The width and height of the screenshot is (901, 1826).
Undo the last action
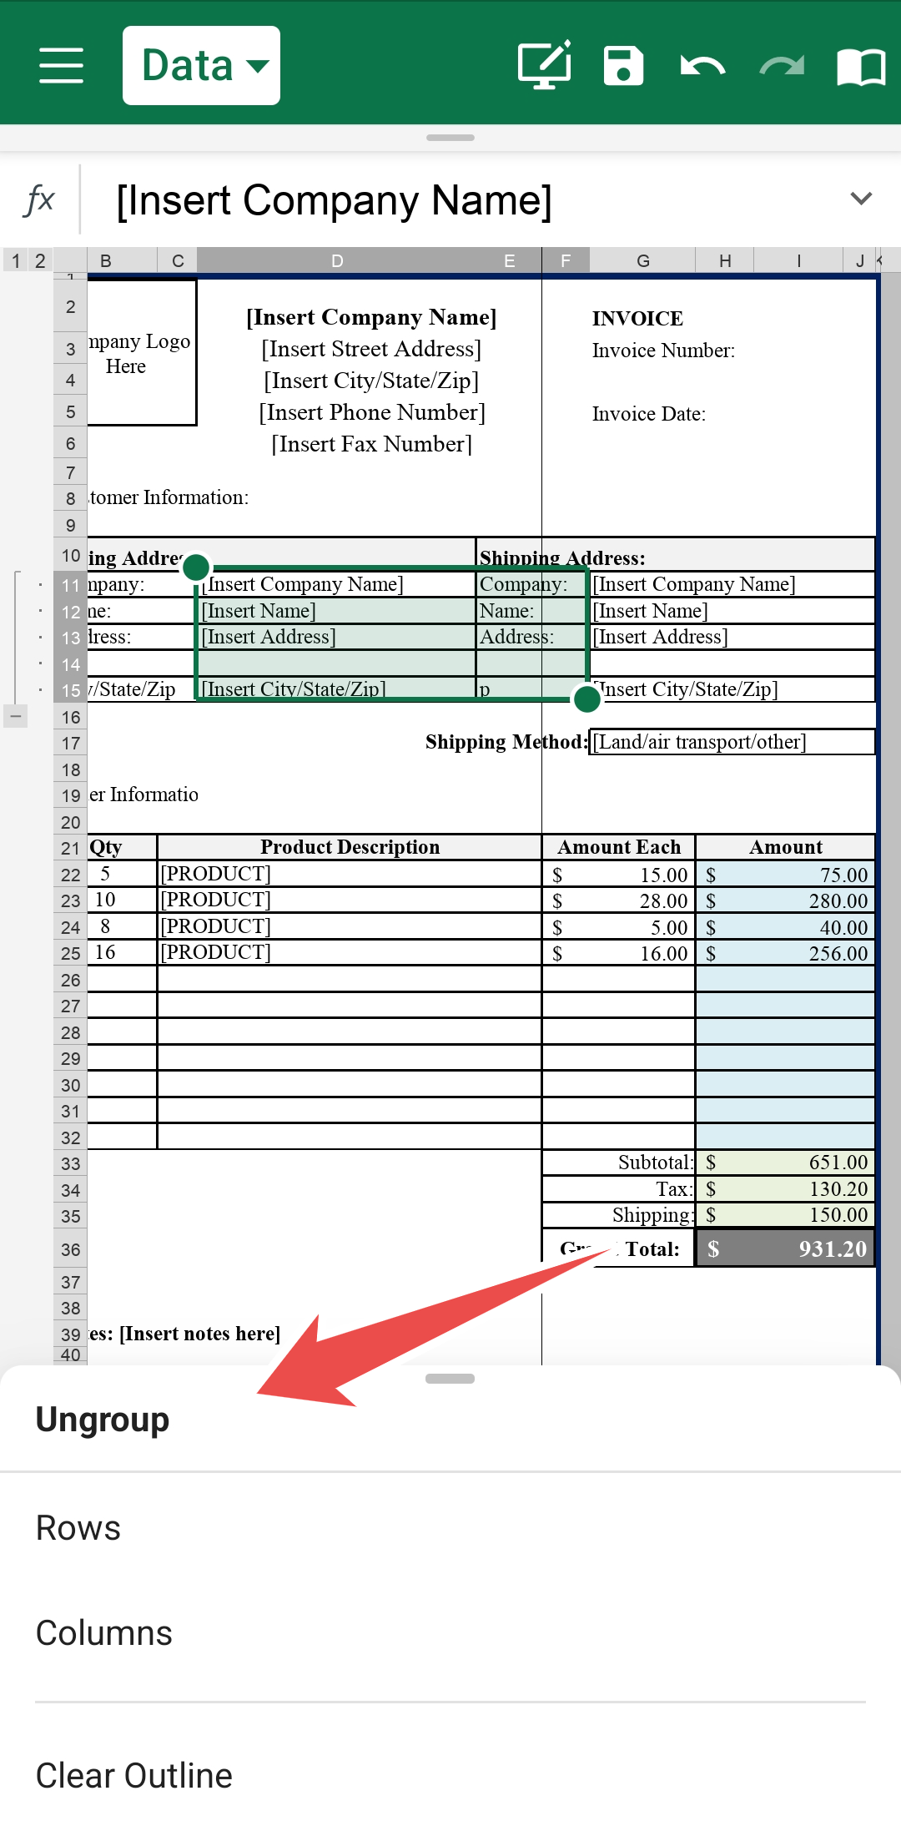tap(702, 66)
